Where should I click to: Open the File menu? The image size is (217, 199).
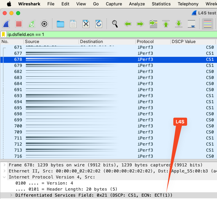[51, 4]
